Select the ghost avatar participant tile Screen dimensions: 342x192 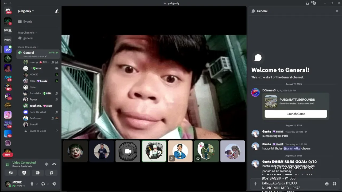click(206, 151)
